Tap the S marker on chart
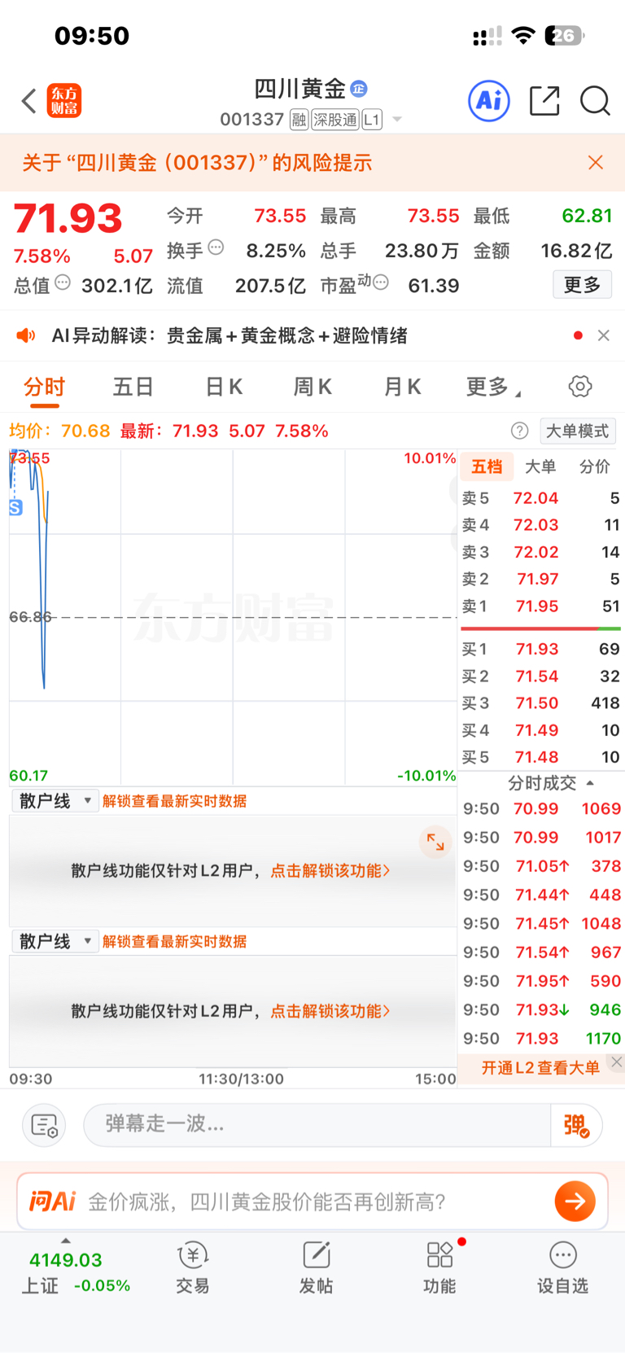 (15, 508)
